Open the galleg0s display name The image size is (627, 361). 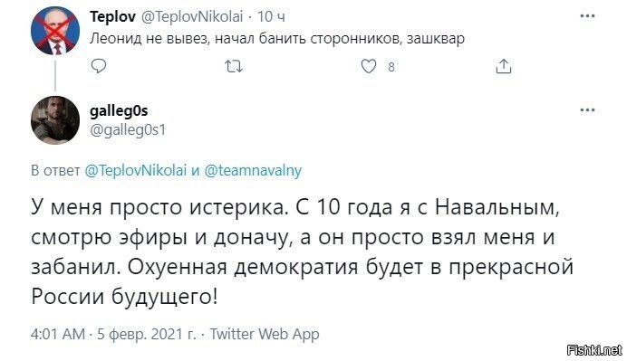(119, 110)
